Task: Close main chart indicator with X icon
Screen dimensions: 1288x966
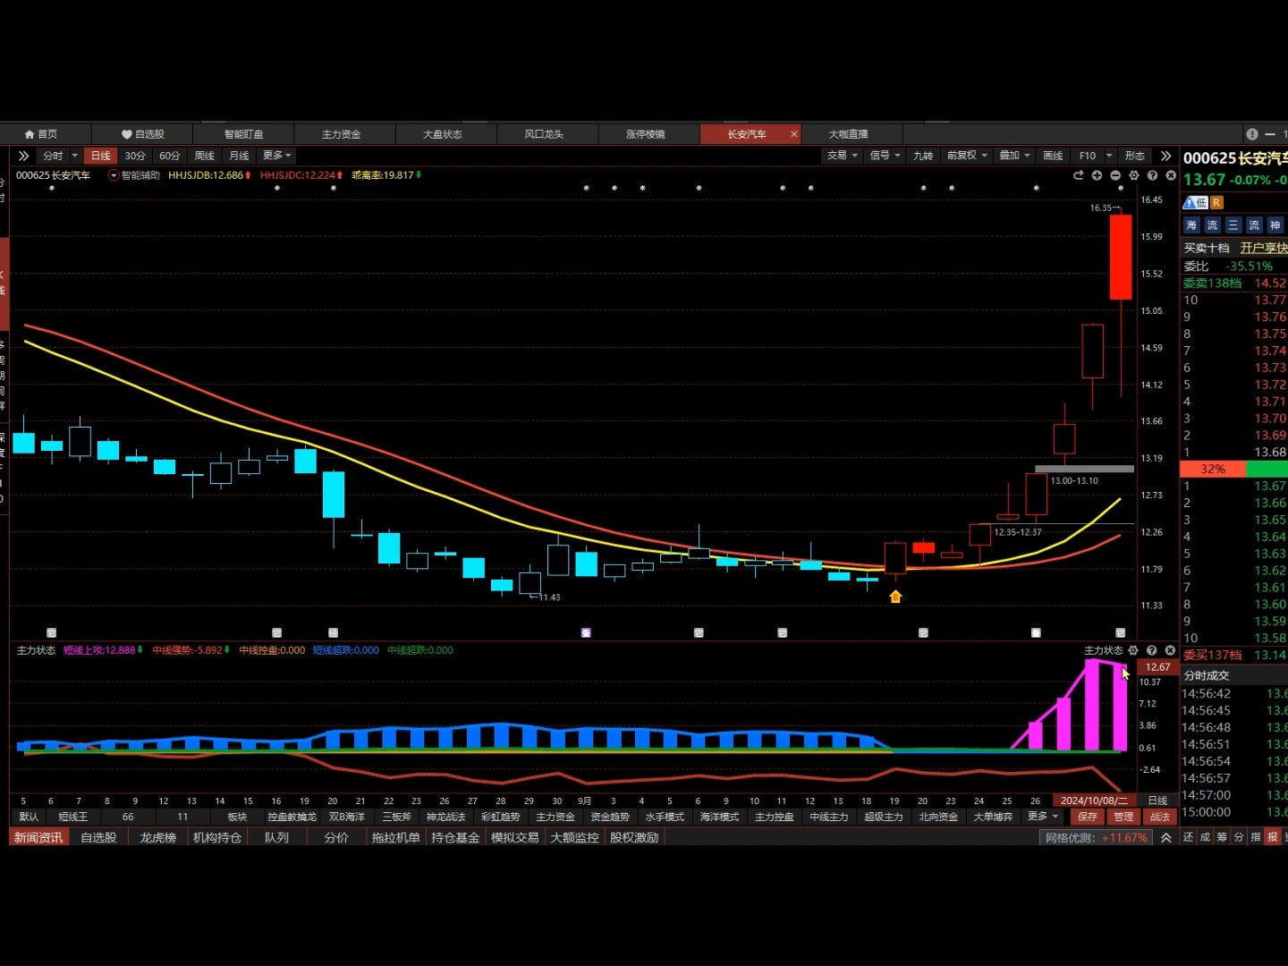Action: (x=1170, y=175)
